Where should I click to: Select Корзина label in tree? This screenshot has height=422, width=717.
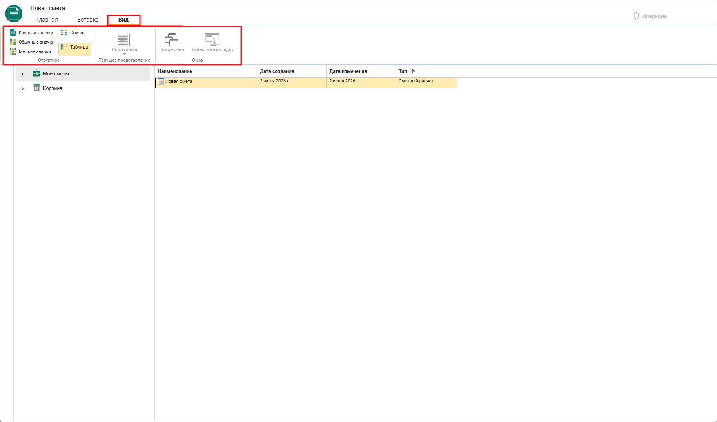(53, 88)
